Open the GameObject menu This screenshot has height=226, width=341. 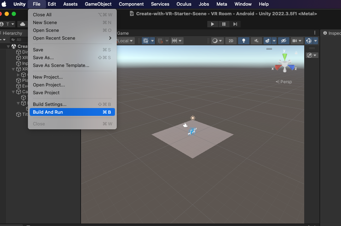(98, 4)
